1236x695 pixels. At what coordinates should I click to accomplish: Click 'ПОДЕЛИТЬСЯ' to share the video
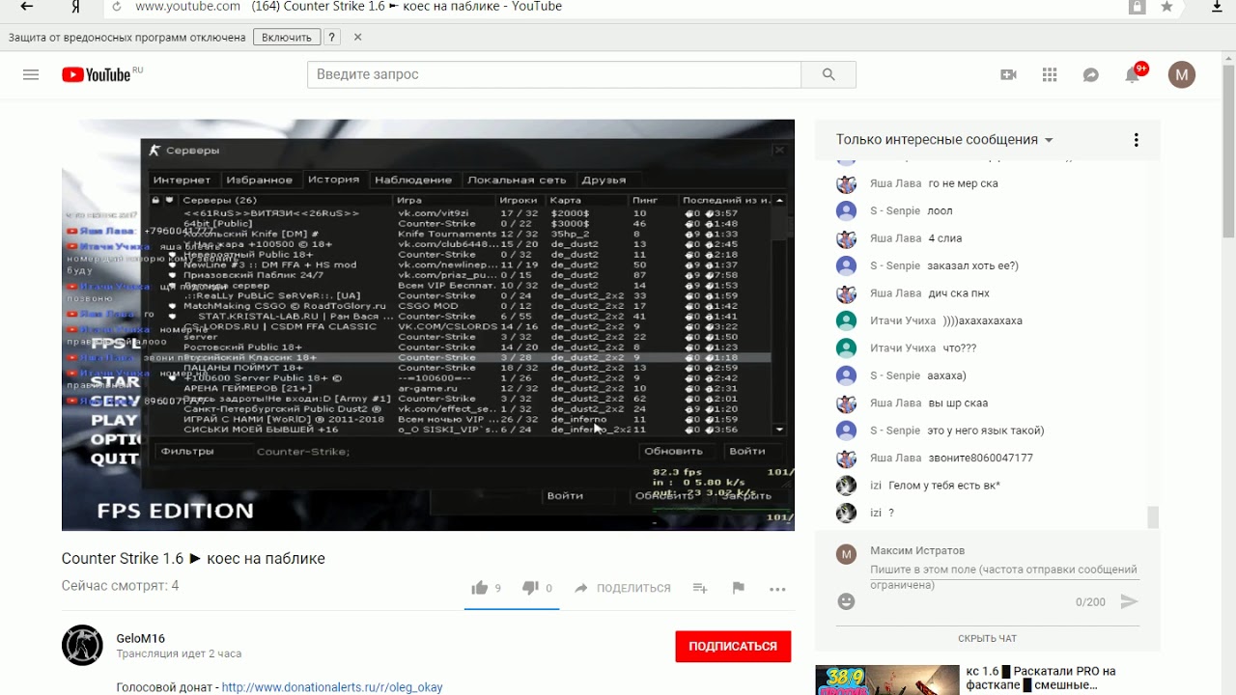pyautogui.click(x=622, y=588)
